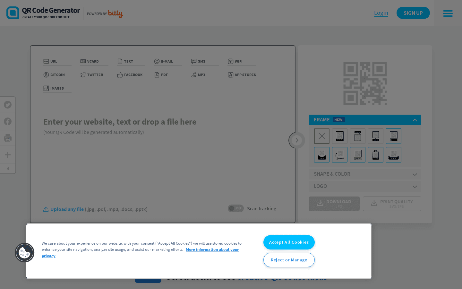Collapse the FRAME panel
The image size is (462, 289).
415,119
